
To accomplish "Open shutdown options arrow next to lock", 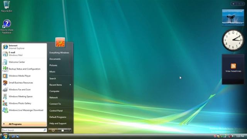I will click(69, 130).
